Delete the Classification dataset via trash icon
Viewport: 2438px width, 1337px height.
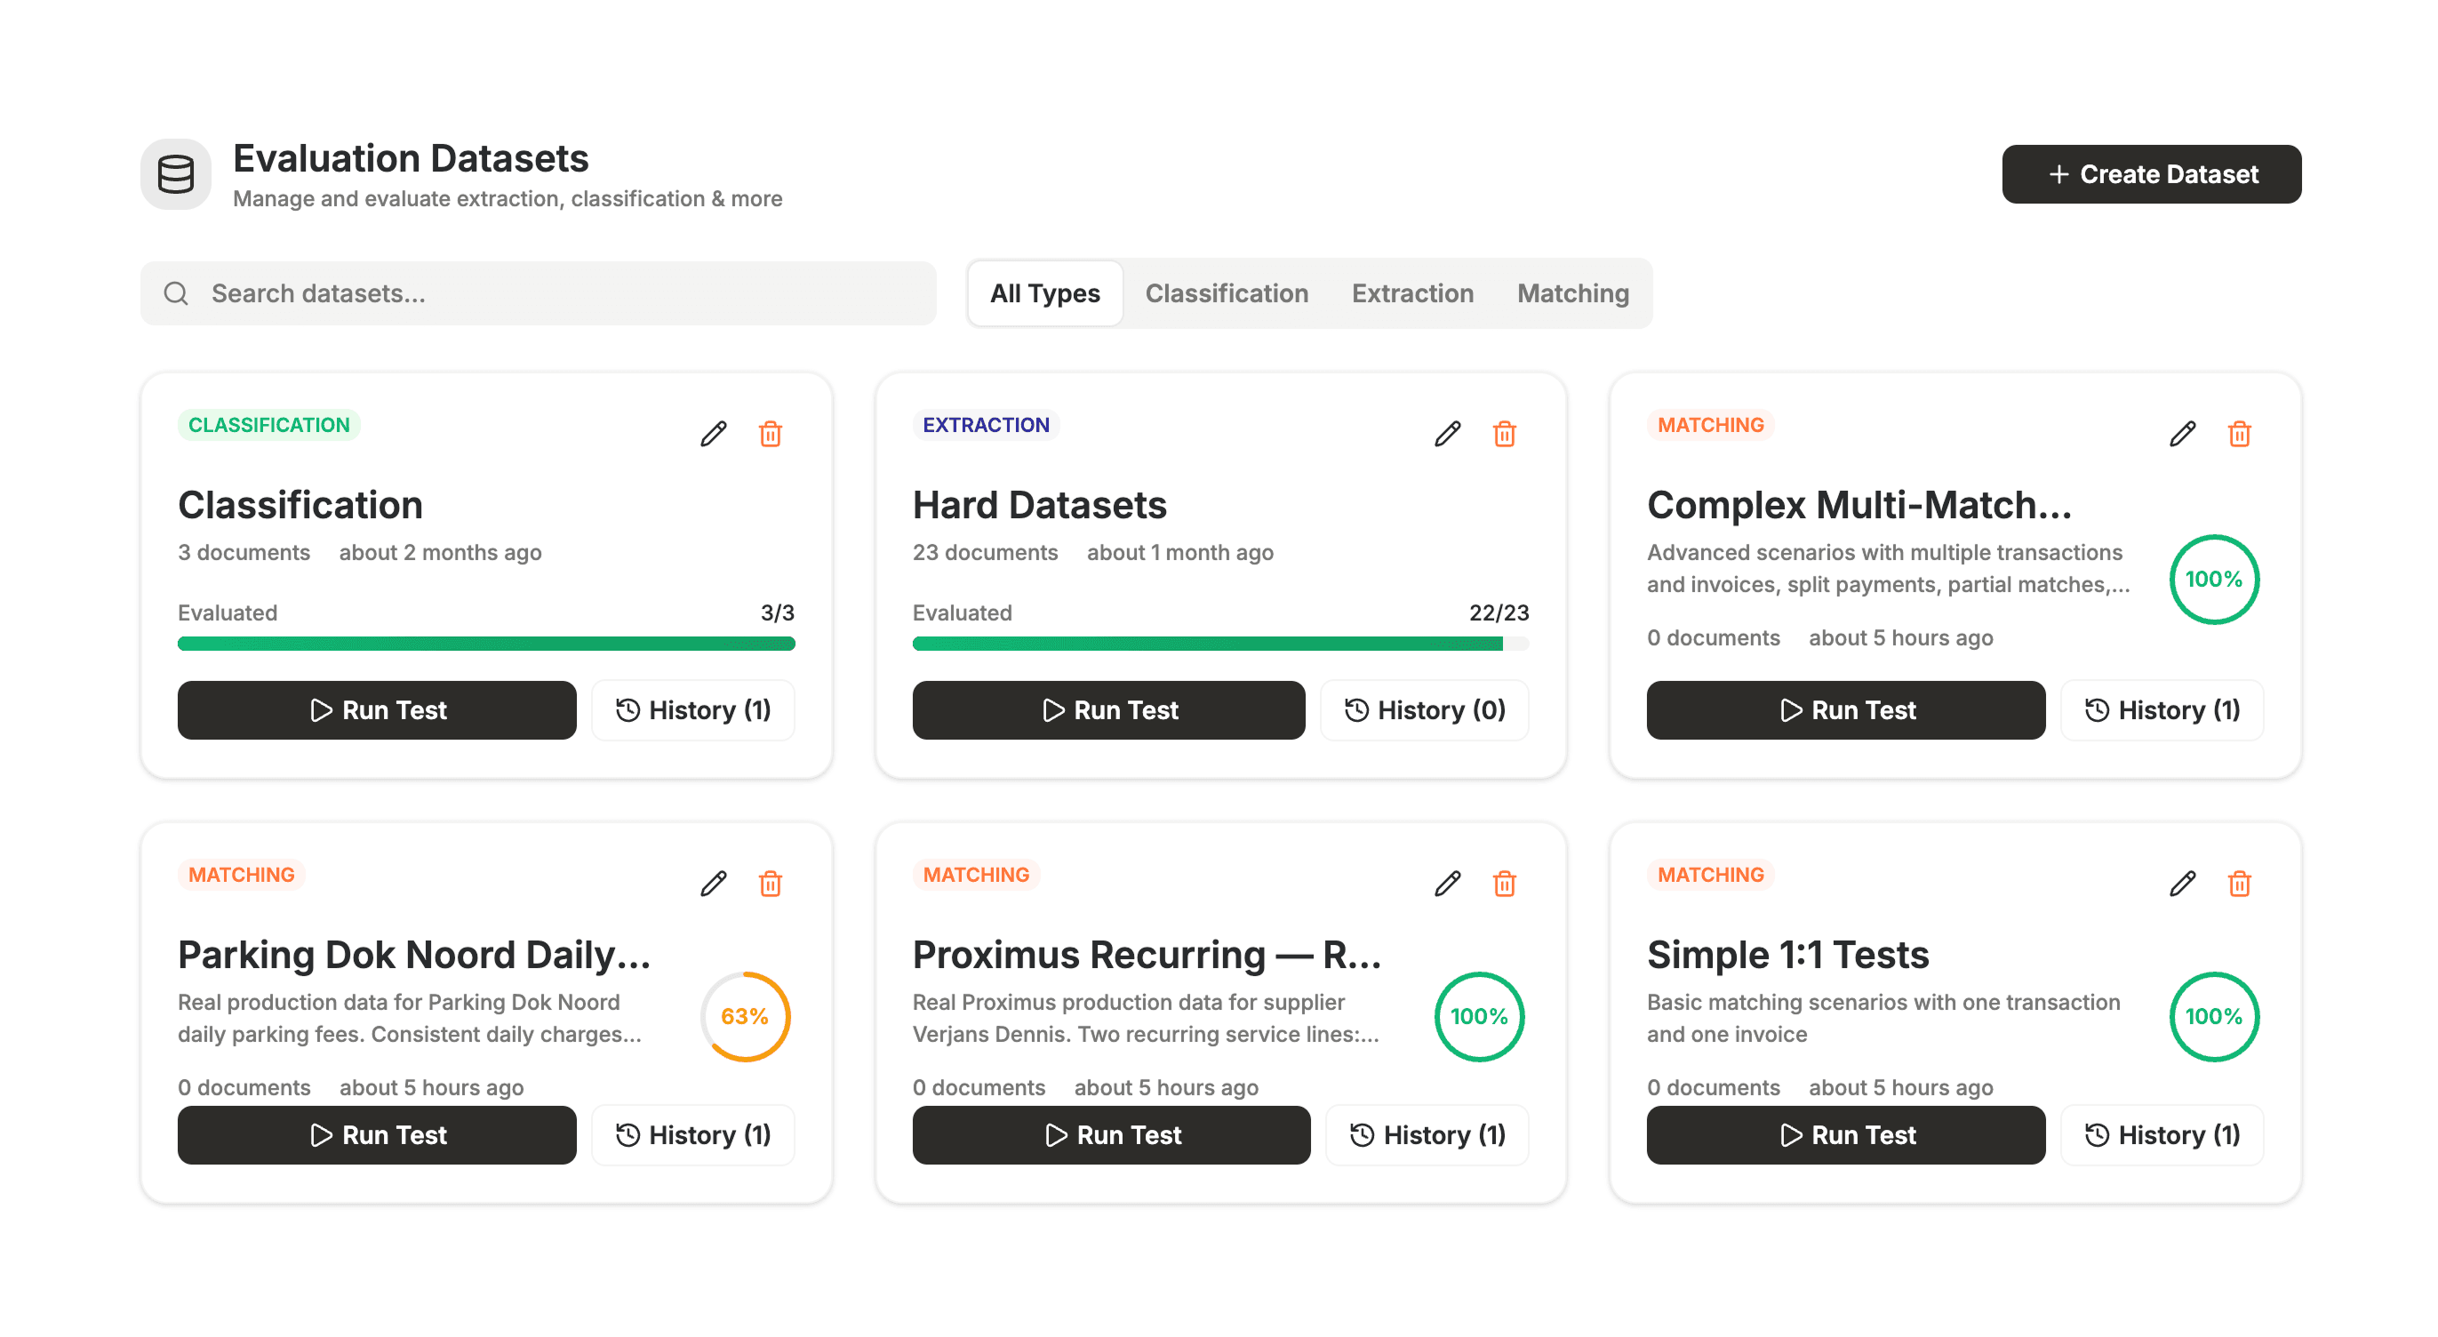[x=770, y=434]
